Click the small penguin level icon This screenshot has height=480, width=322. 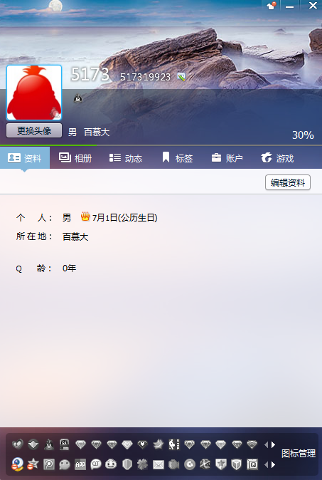78,98
